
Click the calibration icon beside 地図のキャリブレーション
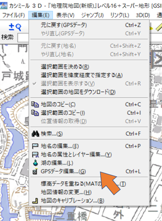[x=35, y=201]
